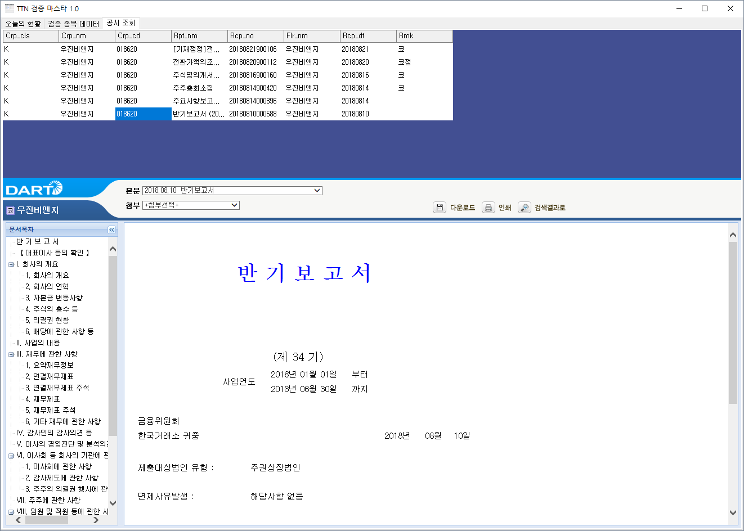744x531 pixels.
Task: Click index tree scroll right arrow
Action: [96, 520]
